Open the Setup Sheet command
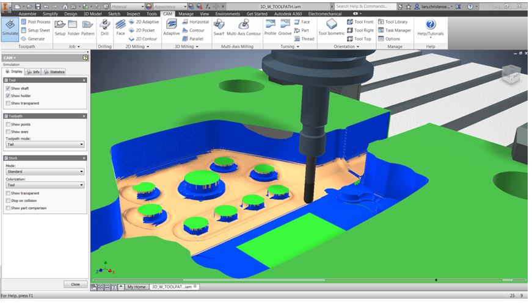This screenshot has width=532, height=303. coord(35,30)
